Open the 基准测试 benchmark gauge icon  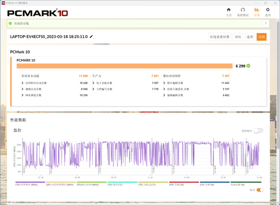coord(243,10)
